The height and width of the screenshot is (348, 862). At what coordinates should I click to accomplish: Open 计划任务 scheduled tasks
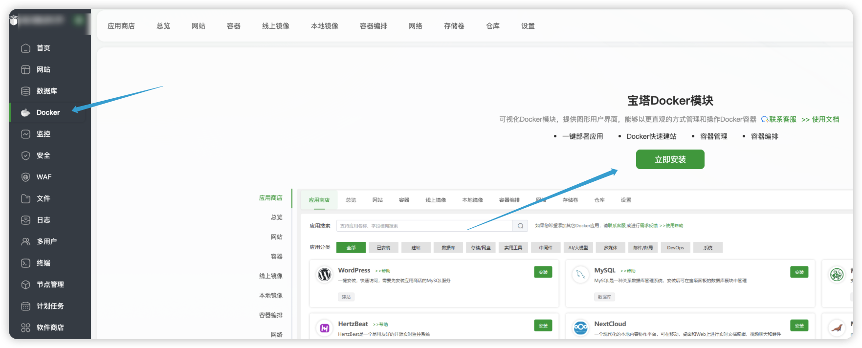[50, 306]
